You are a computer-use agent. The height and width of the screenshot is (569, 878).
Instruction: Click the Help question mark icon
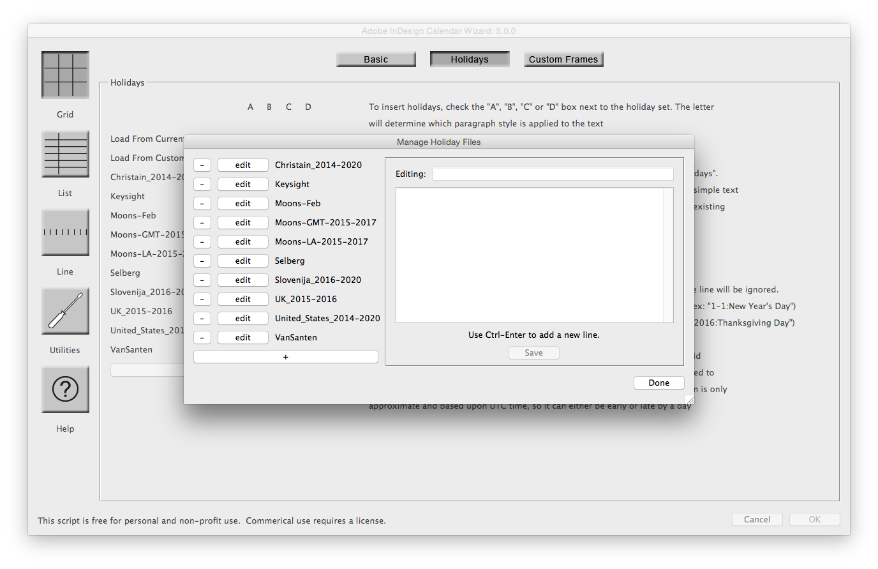[64, 390]
